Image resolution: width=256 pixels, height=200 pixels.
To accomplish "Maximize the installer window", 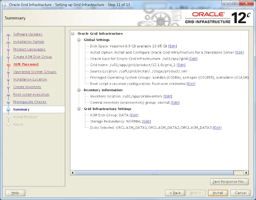I will [235, 3].
